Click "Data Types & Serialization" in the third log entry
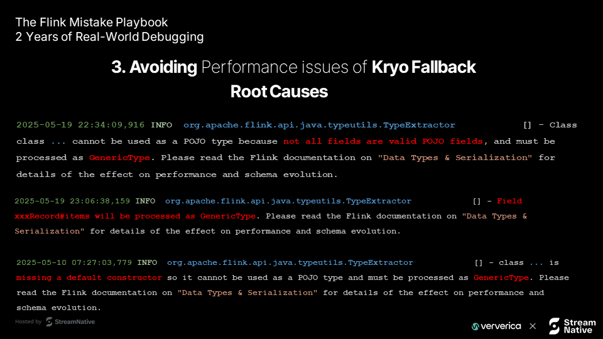The height and width of the screenshot is (339, 603). click(x=247, y=293)
